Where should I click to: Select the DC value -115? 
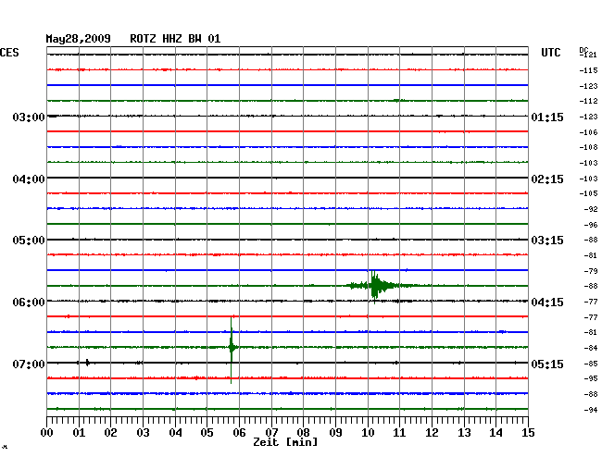point(588,70)
